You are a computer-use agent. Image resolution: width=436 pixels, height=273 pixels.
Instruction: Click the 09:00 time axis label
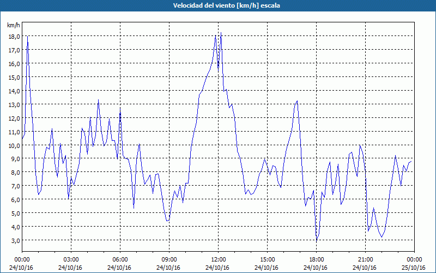click(x=169, y=260)
